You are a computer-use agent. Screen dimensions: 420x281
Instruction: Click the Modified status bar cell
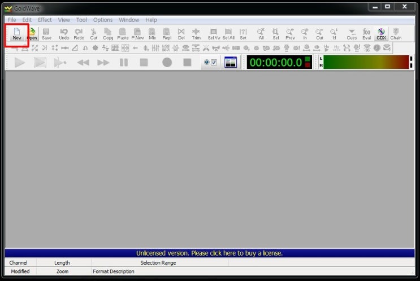[x=20, y=271]
